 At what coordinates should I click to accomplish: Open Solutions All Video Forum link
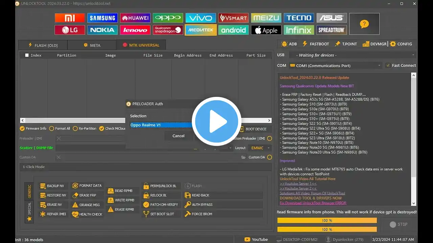click(x=313, y=193)
